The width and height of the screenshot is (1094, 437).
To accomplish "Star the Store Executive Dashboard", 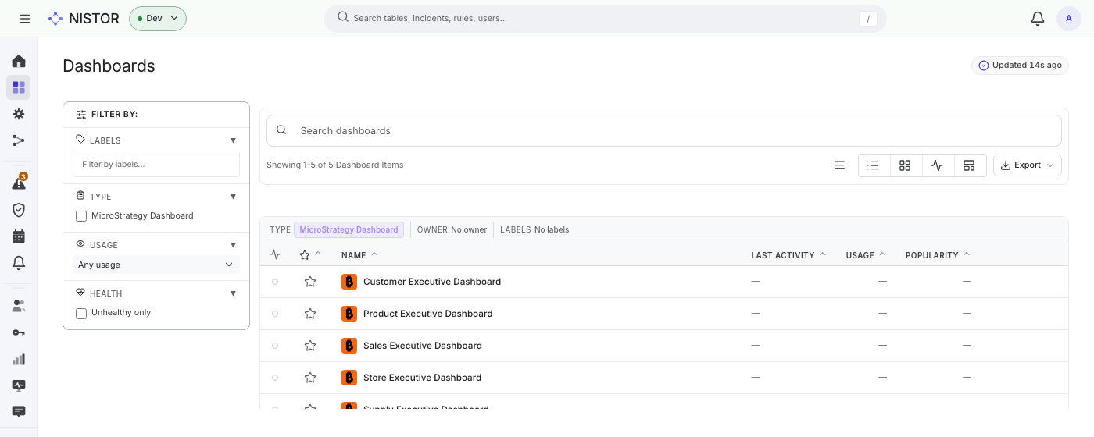I will (x=310, y=378).
